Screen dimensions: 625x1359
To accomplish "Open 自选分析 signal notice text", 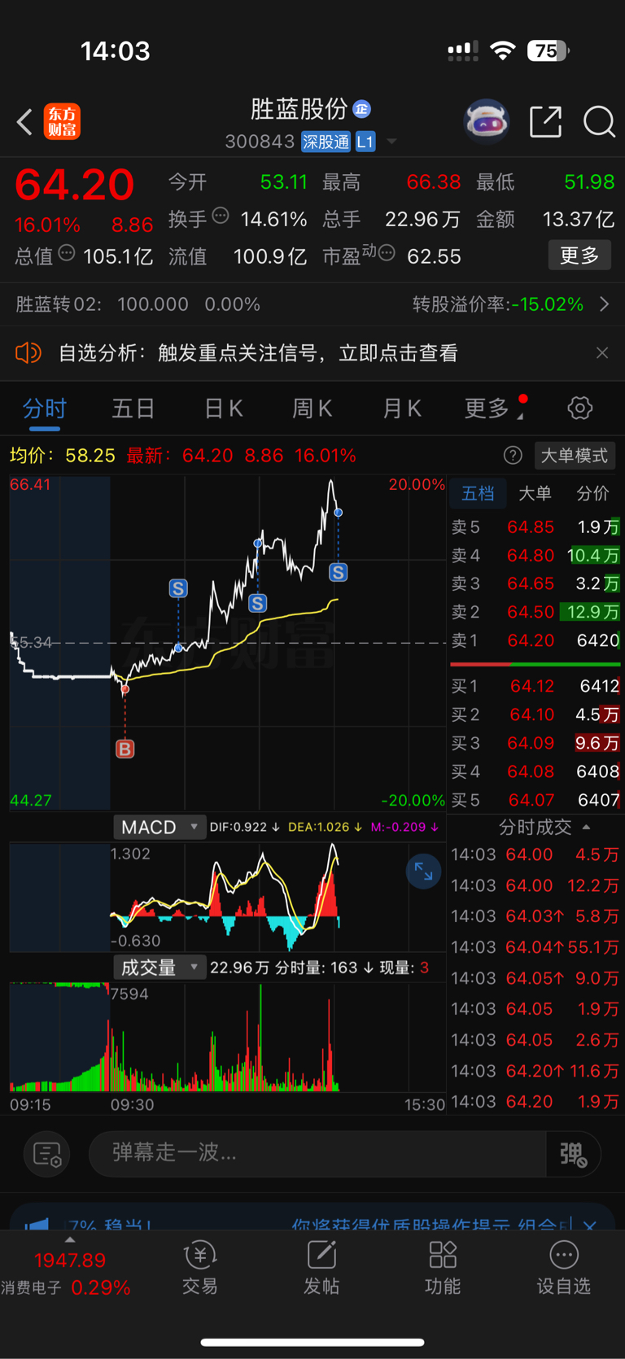I will [258, 353].
